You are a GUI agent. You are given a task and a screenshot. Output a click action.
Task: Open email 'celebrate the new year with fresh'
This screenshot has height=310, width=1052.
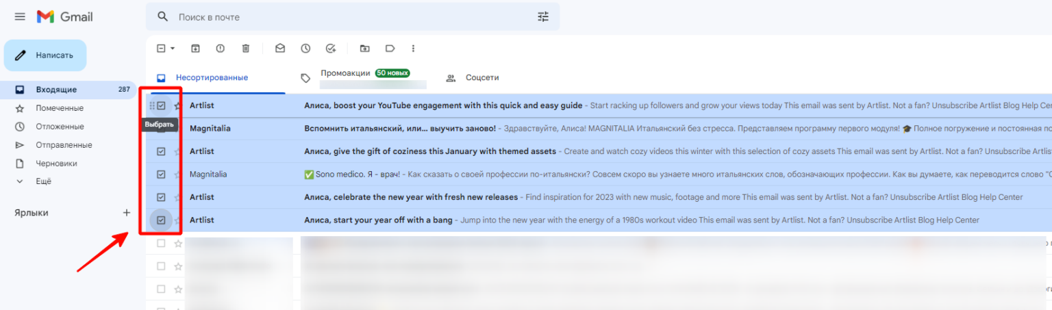click(x=411, y=197)
